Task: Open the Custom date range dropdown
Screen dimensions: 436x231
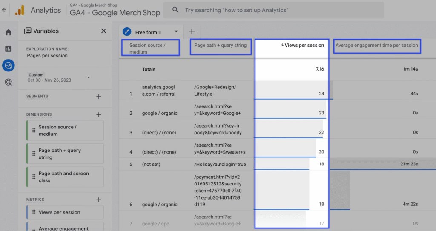Action: pyautogui.click(x=89, y=77)
